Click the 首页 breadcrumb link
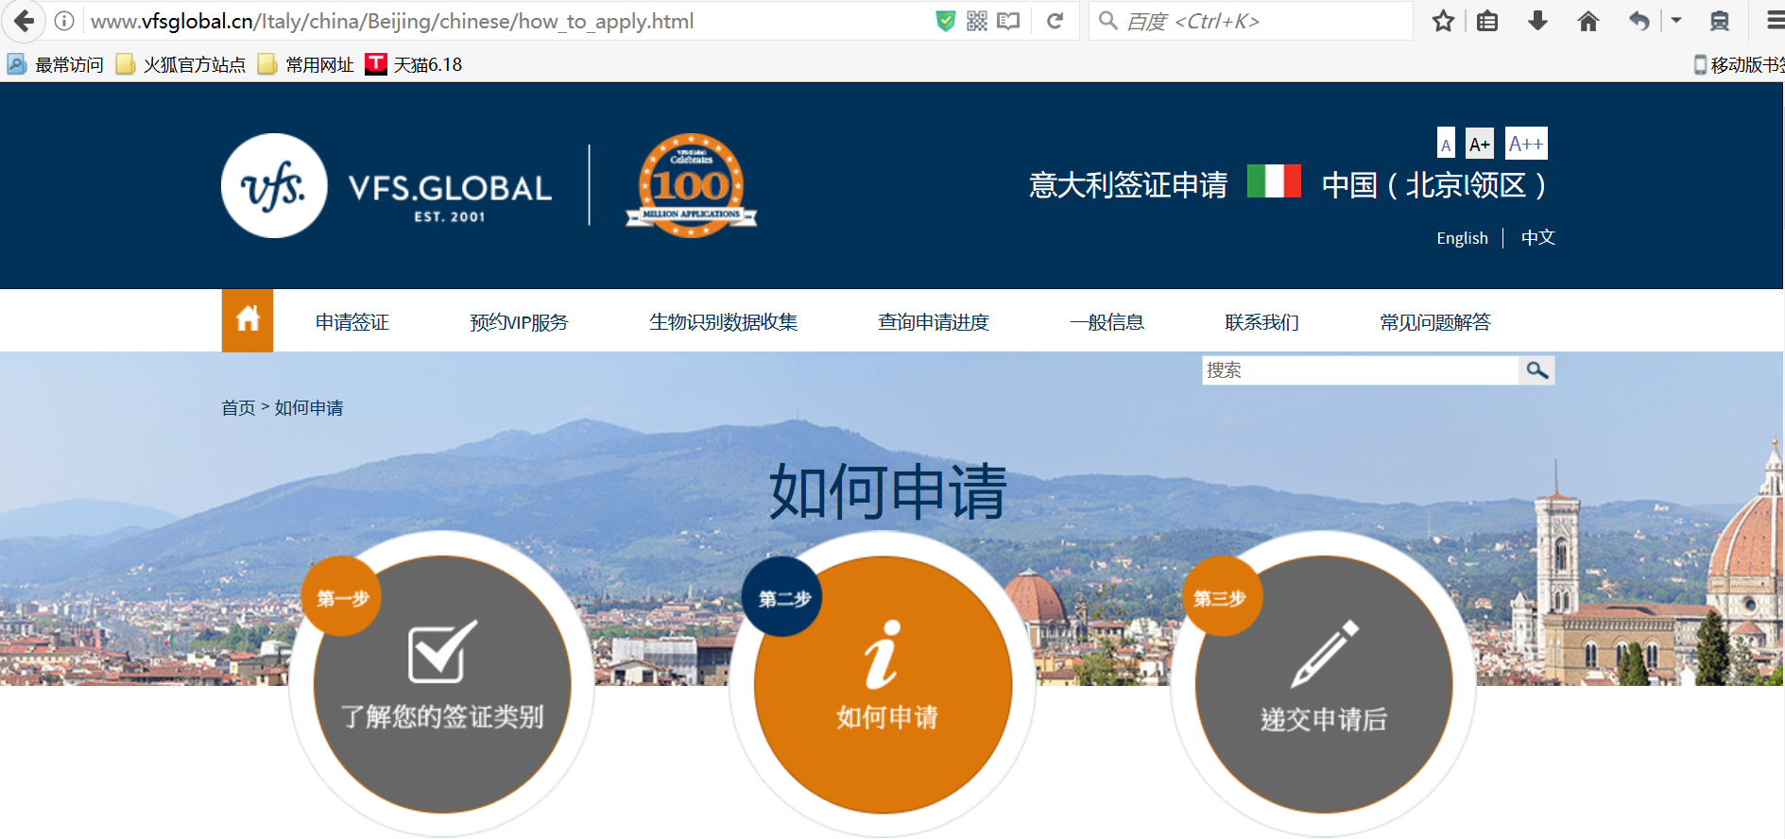The height and width of the screenshot is (839, 1785). pyautogui.click(x=238, y=408)
